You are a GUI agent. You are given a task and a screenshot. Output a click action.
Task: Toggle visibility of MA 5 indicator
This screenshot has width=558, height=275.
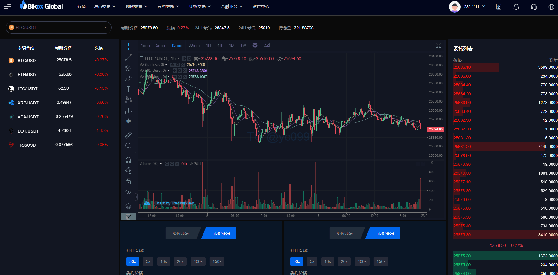pos(173,65)
